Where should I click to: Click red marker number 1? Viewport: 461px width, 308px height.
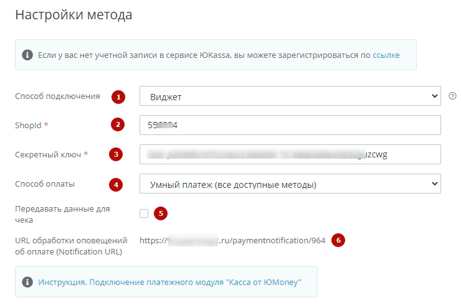coord(117,96)
